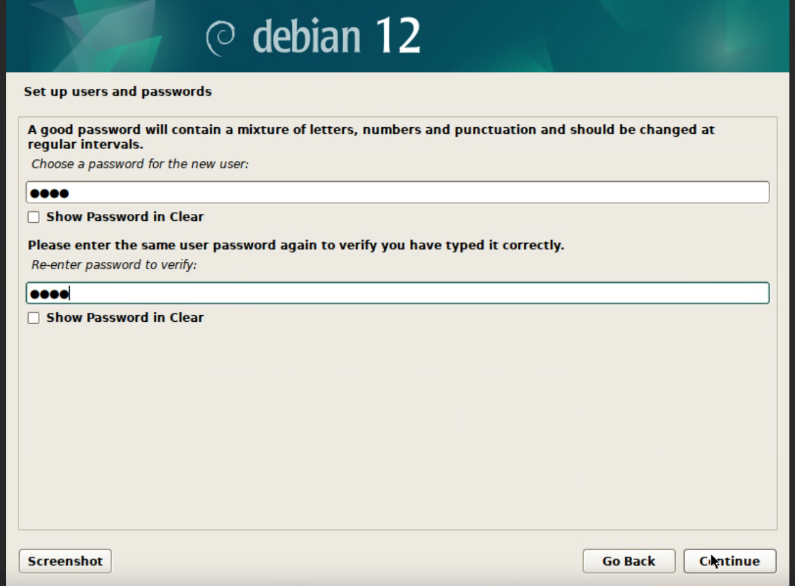Focus the re-enter password verification field
The height and width of the screenshot is (586, 795).
point(397,293)
